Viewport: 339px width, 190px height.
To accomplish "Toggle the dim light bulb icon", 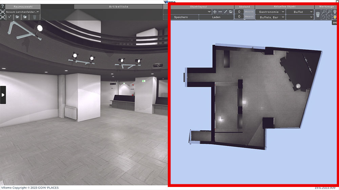I will [335, 12].
